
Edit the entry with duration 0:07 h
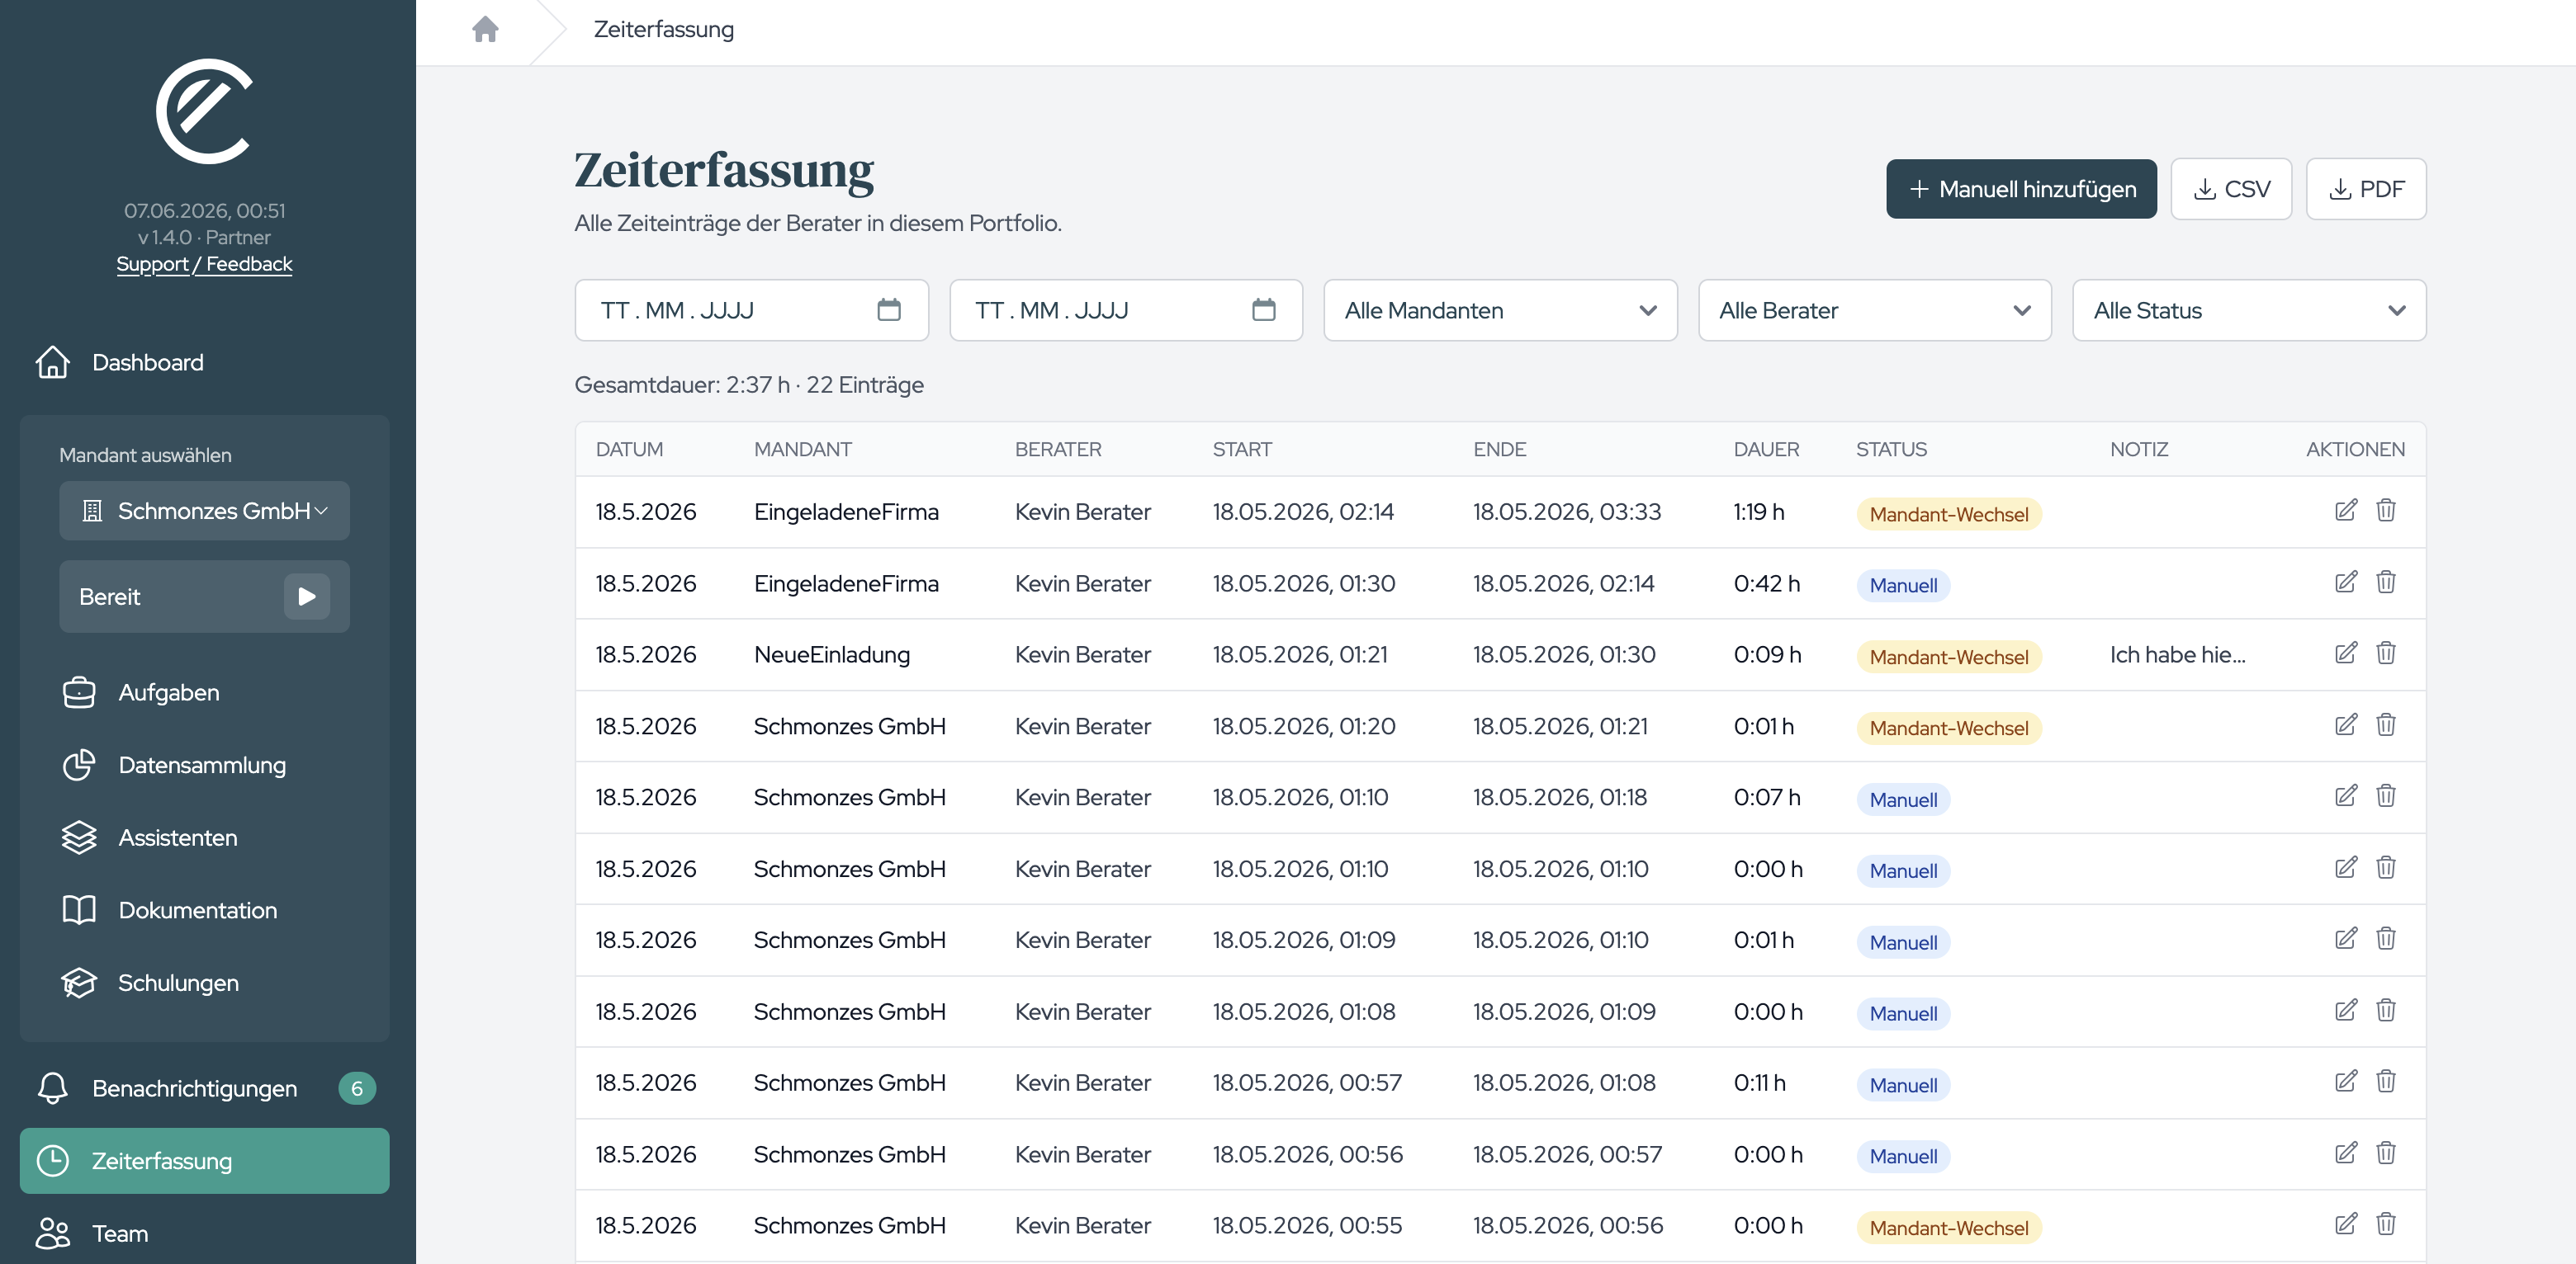pyautogui.click(x=2346, y=796)
